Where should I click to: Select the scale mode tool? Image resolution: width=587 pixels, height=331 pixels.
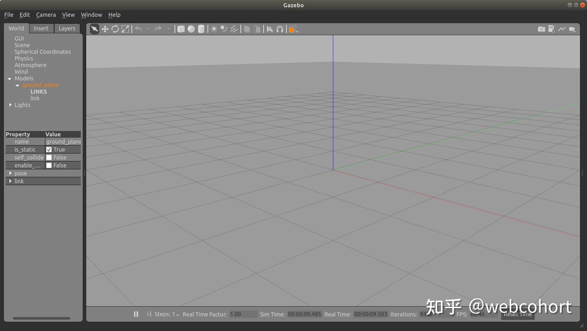tap(125, 29)
